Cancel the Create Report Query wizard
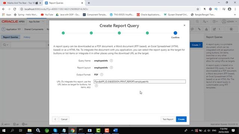239x134 pixels. click(x=64, y=119)
